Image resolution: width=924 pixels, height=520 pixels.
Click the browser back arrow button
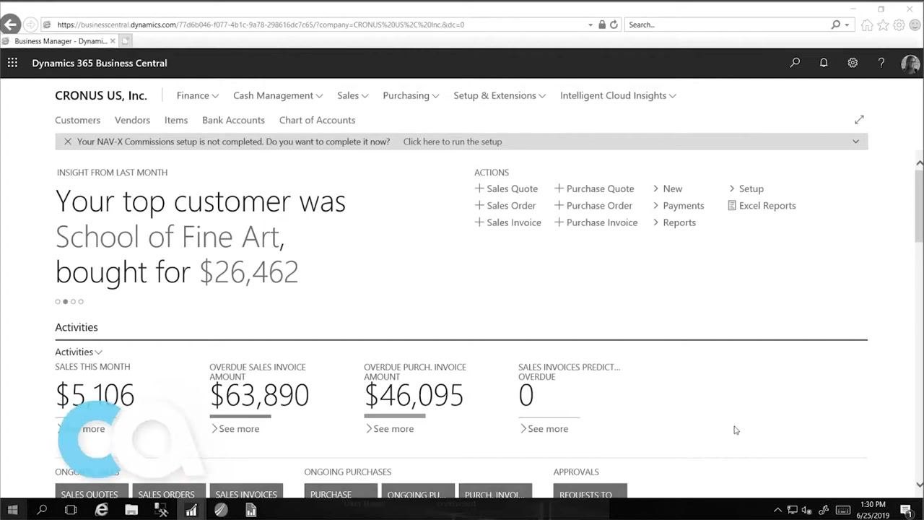click(10, 25)
